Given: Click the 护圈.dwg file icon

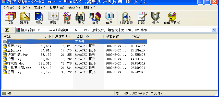Looking at the screenshot, I should (5, 59).
